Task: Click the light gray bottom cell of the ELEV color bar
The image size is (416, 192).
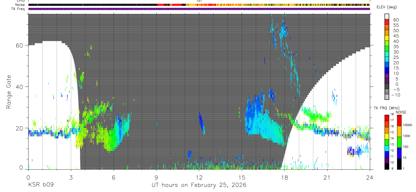Action: pyautogui.click(x=387, y=97)
